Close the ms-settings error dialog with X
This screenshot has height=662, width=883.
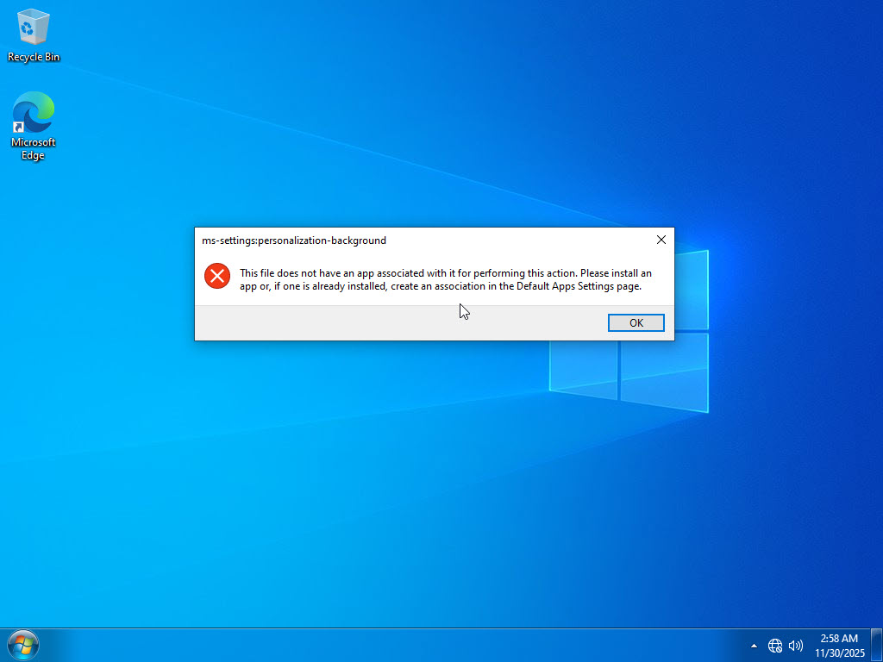tap(661, 240)
